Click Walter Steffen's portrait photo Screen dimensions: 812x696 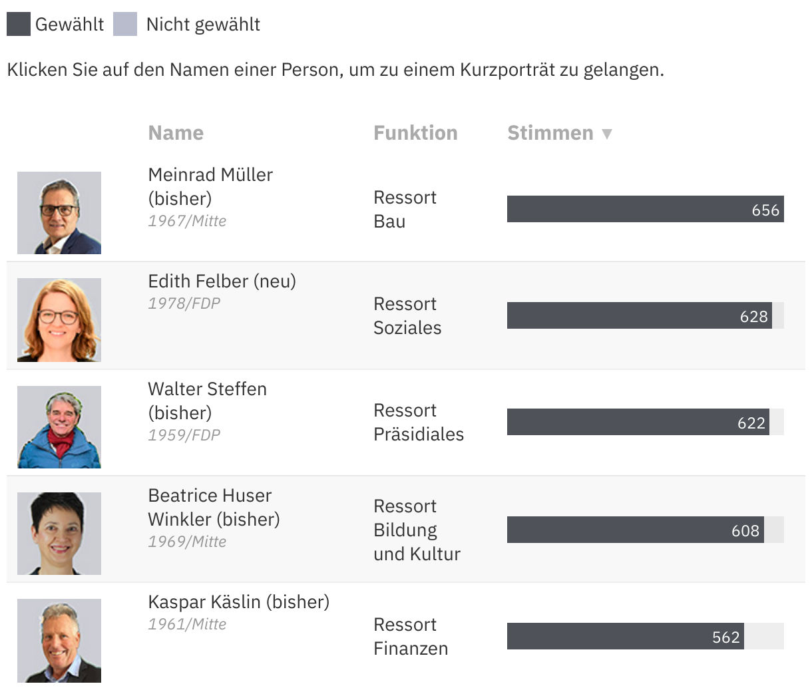[x=59, y=427]
